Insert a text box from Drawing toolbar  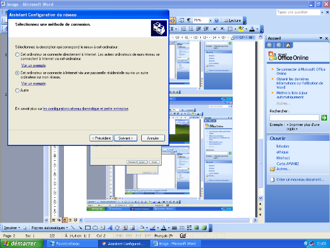point(103,228)
